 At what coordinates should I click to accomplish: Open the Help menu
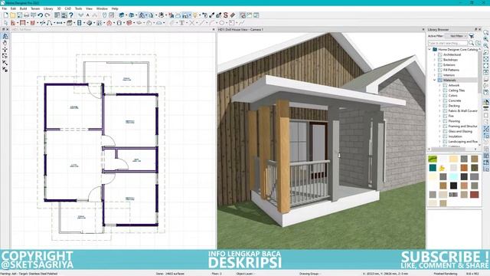pyautogui.click(x=115, y=8)
